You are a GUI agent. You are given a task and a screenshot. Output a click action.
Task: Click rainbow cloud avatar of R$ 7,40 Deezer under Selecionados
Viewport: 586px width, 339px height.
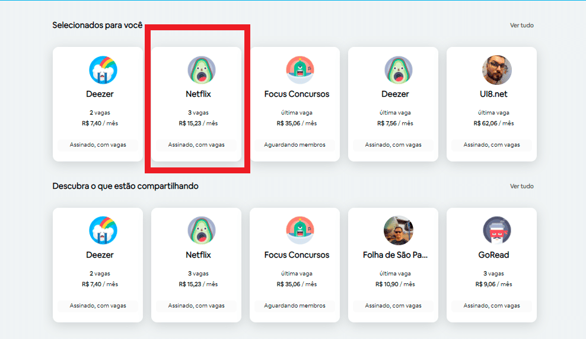103,70
